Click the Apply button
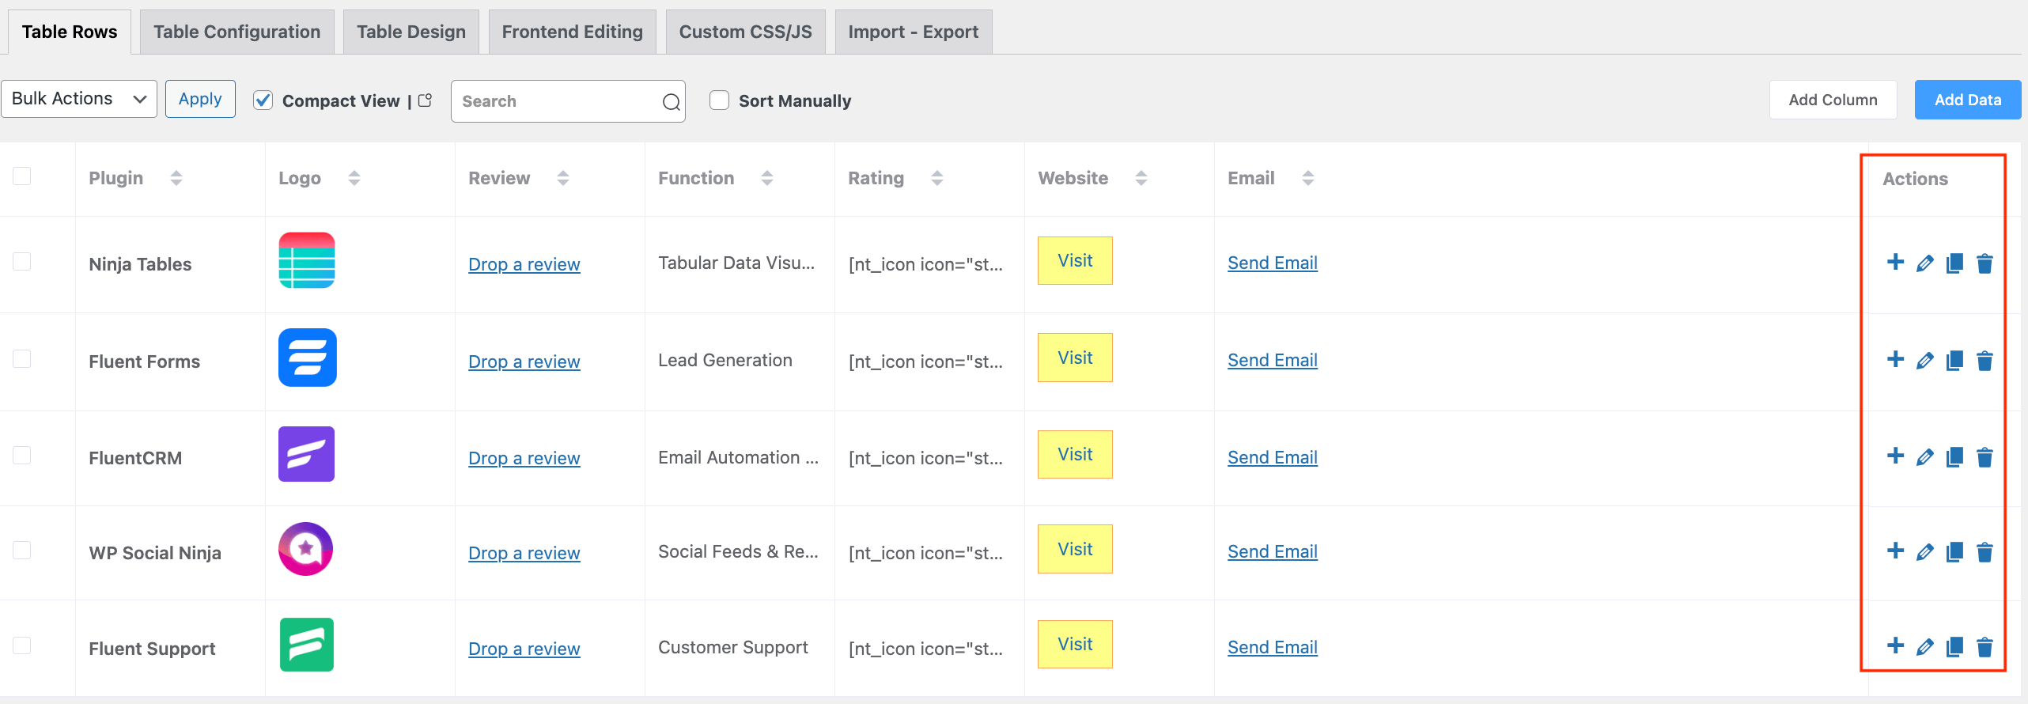 click(200, 99)
